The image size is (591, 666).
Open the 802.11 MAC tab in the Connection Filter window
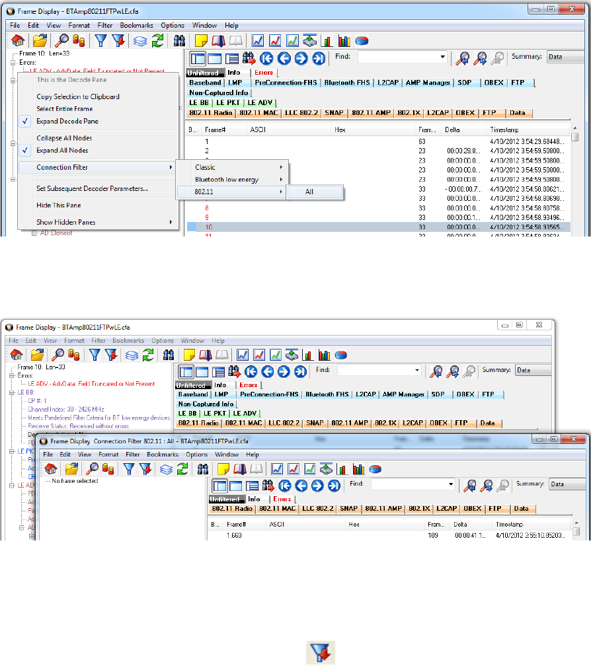pos(278,509)
